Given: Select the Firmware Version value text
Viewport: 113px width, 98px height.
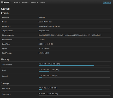Looking at the screenshot, I should point(70,35).
